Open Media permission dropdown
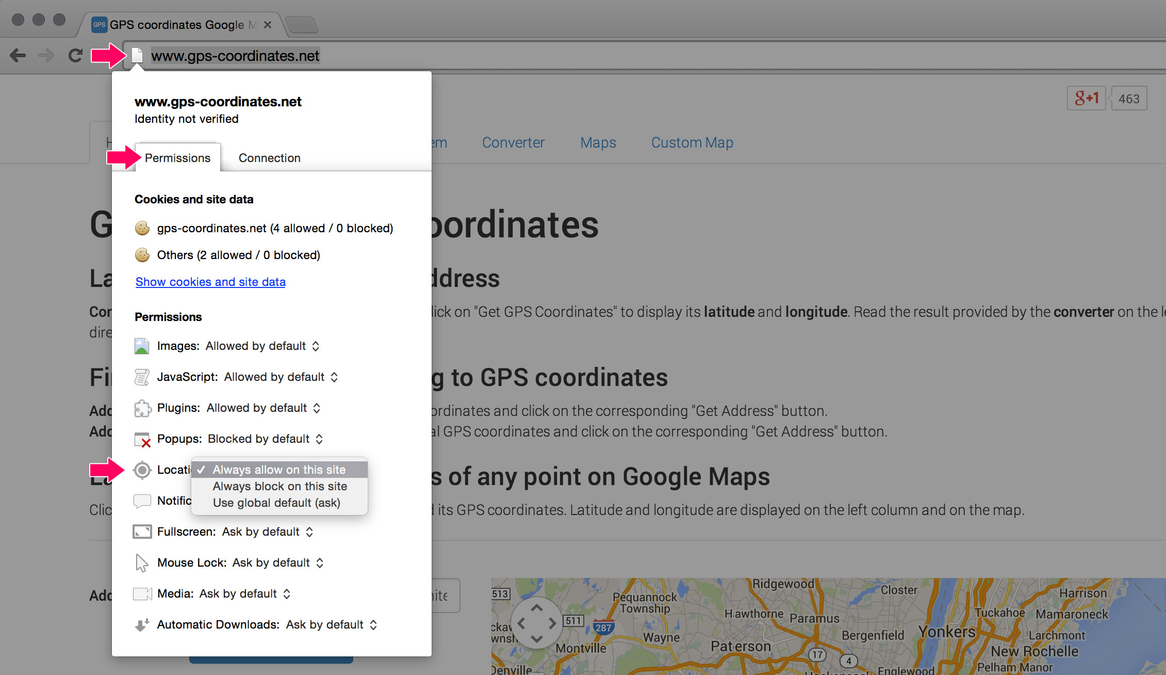The width and height of the screenshot is (1166, 675). [x=245, y=593]
